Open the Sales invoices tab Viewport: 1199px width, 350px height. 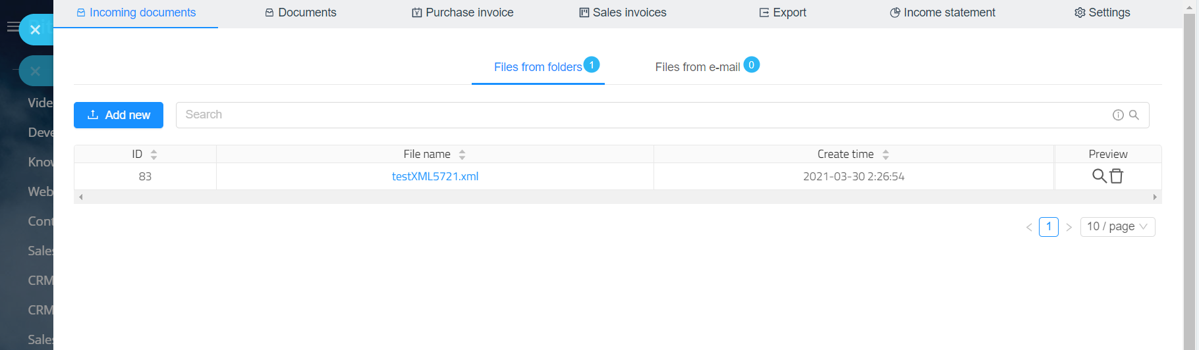[x=623, y=12]
